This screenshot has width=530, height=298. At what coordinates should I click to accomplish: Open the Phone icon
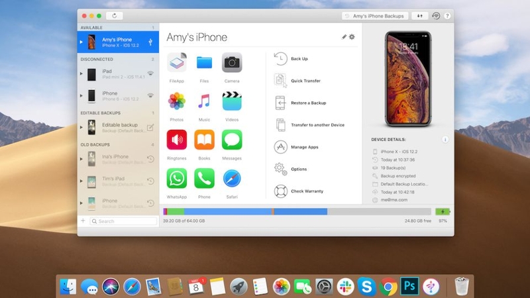[204, 178]
